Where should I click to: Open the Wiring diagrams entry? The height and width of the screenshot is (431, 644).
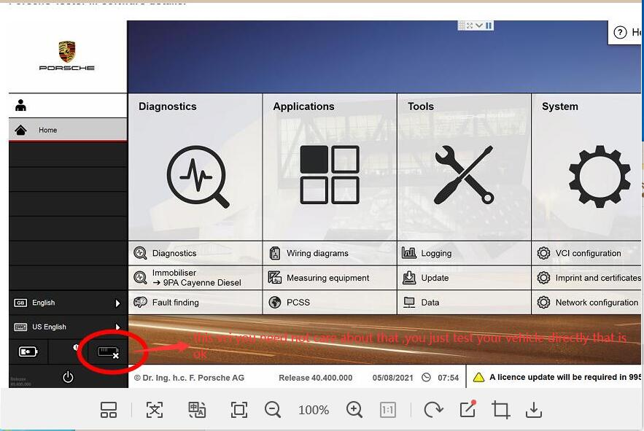coord(317,253)
